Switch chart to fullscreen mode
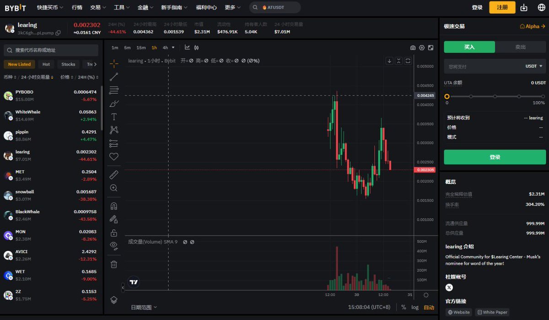Screen dimensions: 549x320 click(x=431, y=48)
